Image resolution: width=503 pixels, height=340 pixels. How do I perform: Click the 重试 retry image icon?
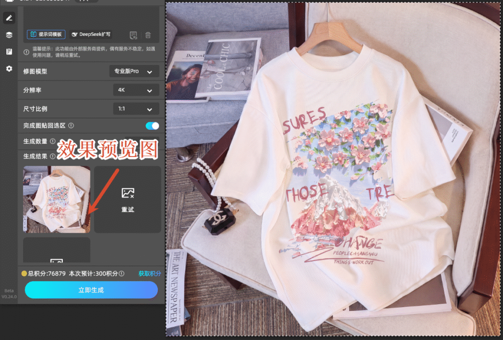point(128,193)
